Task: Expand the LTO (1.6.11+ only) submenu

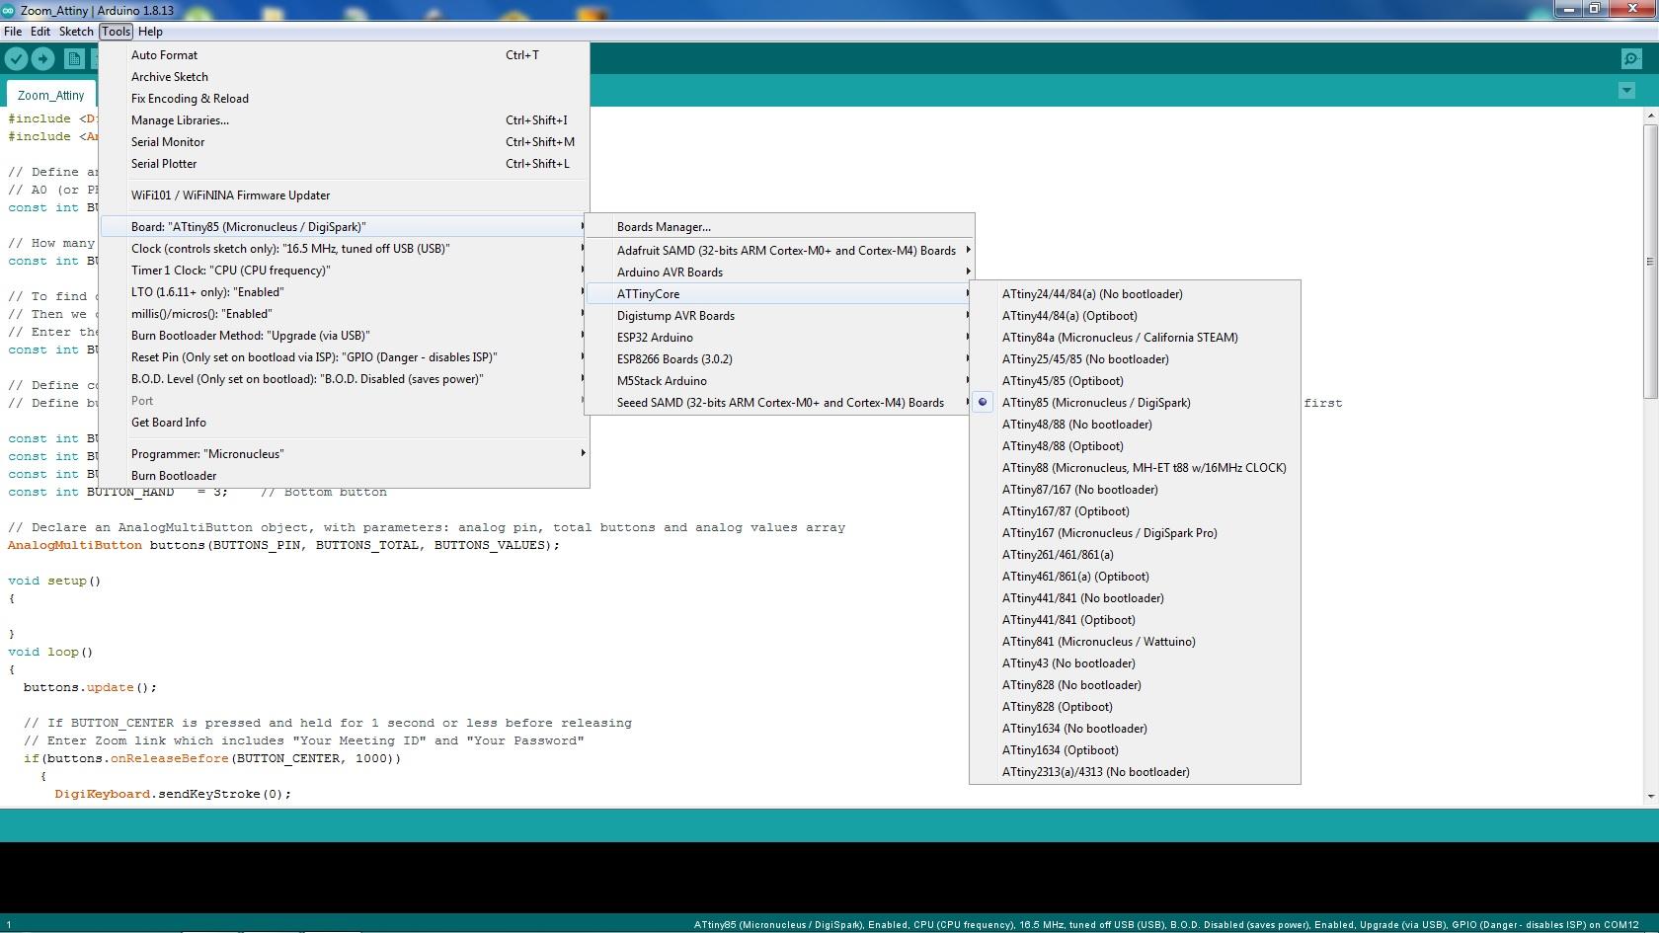Action: click(345, 292)
